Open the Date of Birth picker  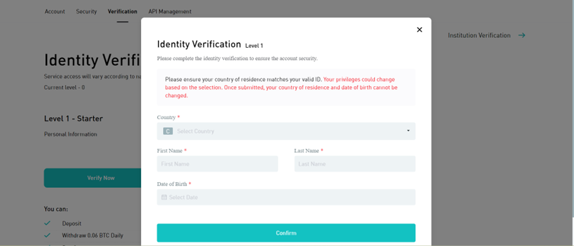pyautogui.click(x=286, y=197)
